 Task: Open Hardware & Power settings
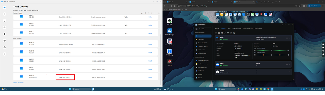click(203, 64)
